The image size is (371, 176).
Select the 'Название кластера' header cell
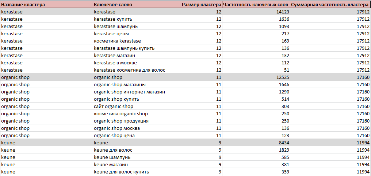coord(47,4)
